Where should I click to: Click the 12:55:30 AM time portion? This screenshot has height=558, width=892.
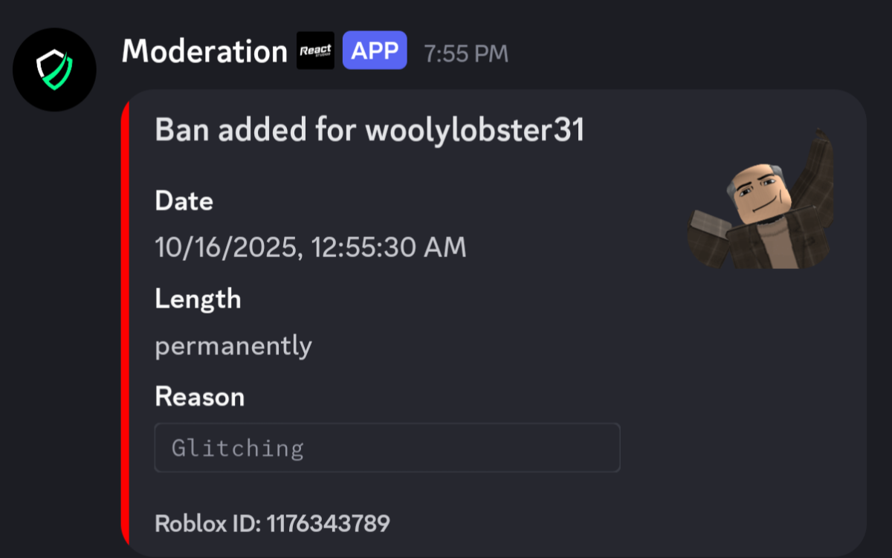pyautogui.click(x=390, y=247)
